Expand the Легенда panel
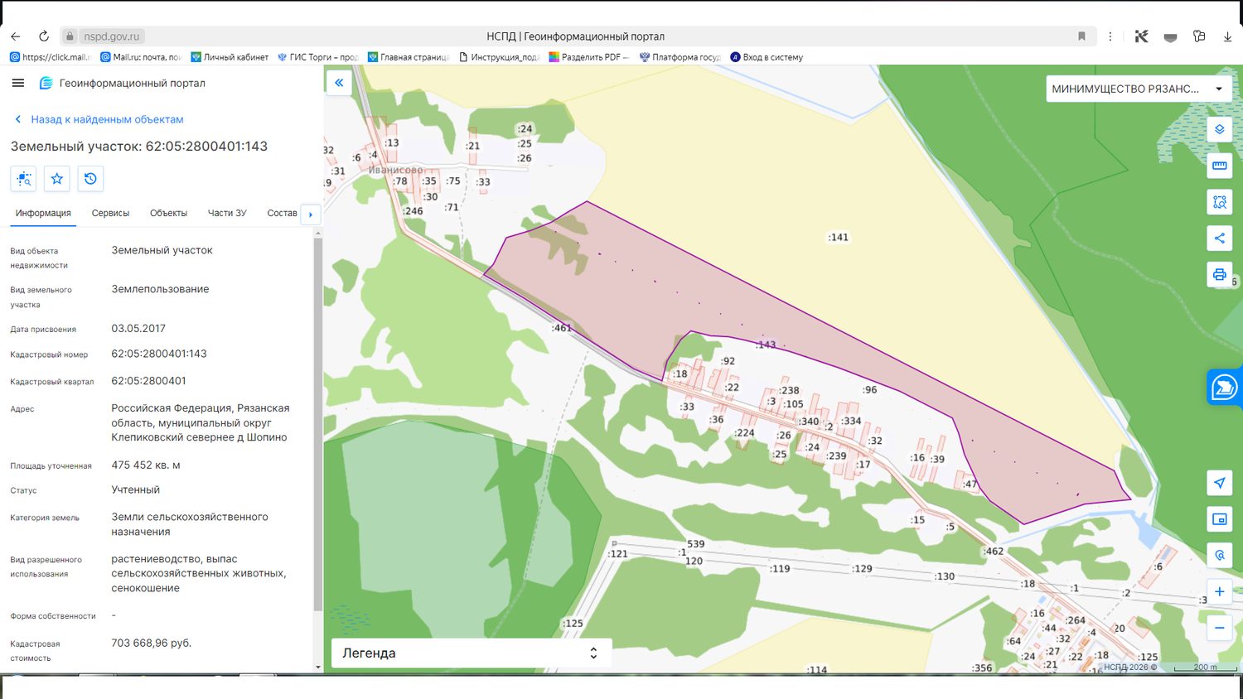 pyautogui.click(x=472, y=653)
